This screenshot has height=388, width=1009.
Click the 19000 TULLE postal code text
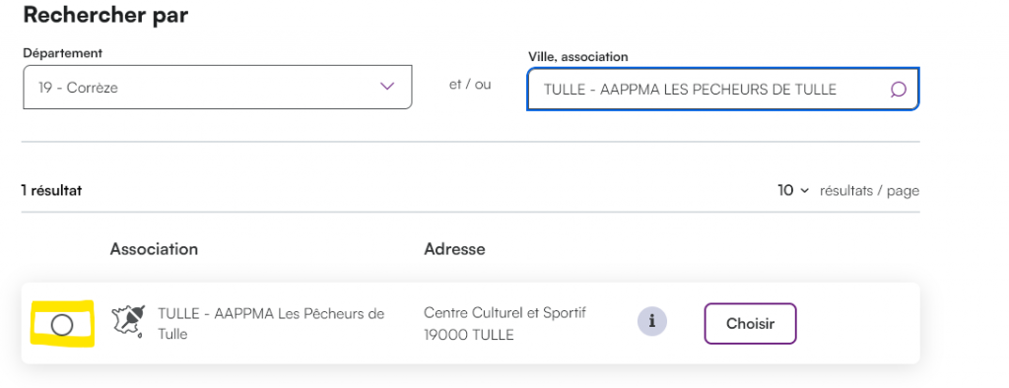tap(469, 335)
